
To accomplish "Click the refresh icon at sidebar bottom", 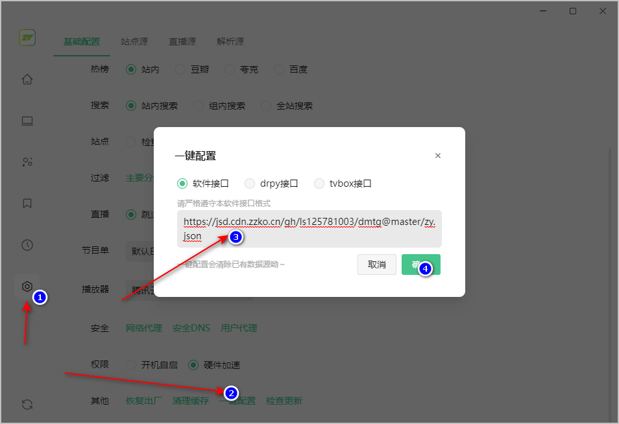I will pos(27,405).
